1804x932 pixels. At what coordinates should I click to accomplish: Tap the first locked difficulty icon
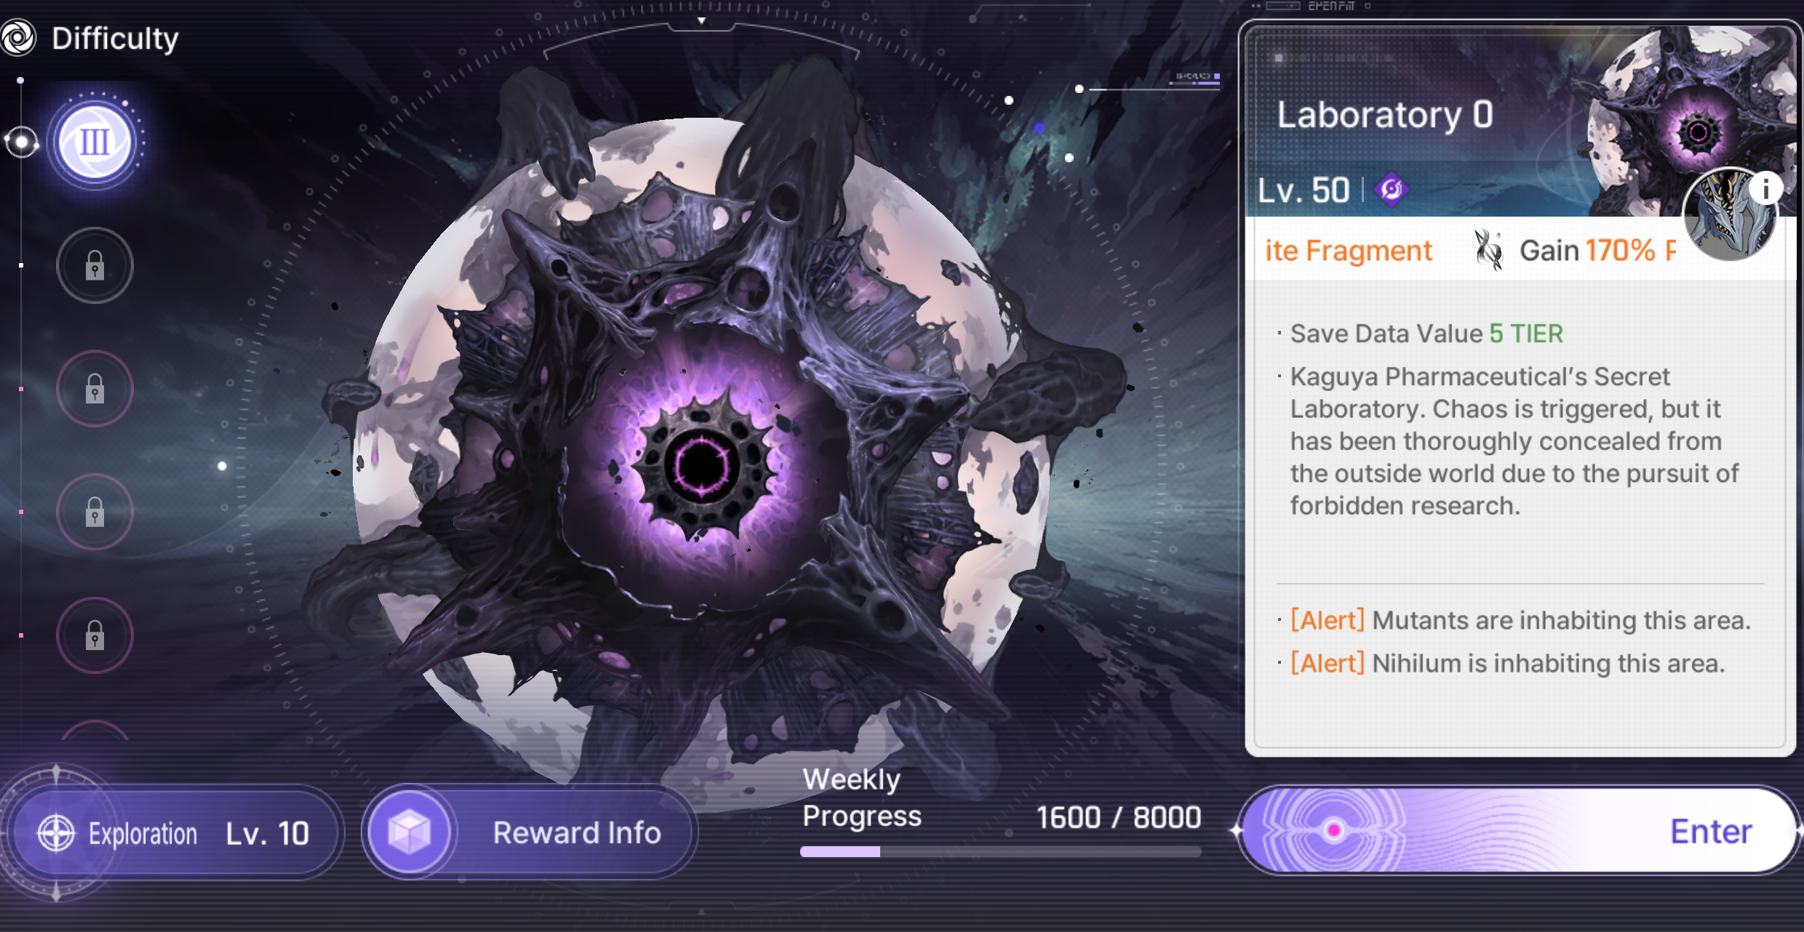coord(95,265)
